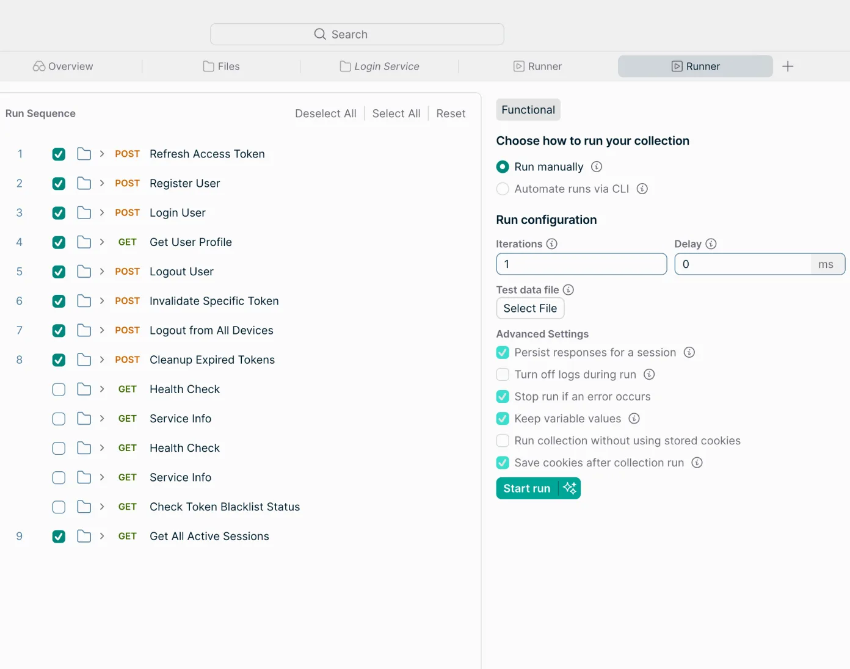This screenshot has height=669, width=850.
Task: Focus the Iterations input field
Action: [x=581, y=264]
